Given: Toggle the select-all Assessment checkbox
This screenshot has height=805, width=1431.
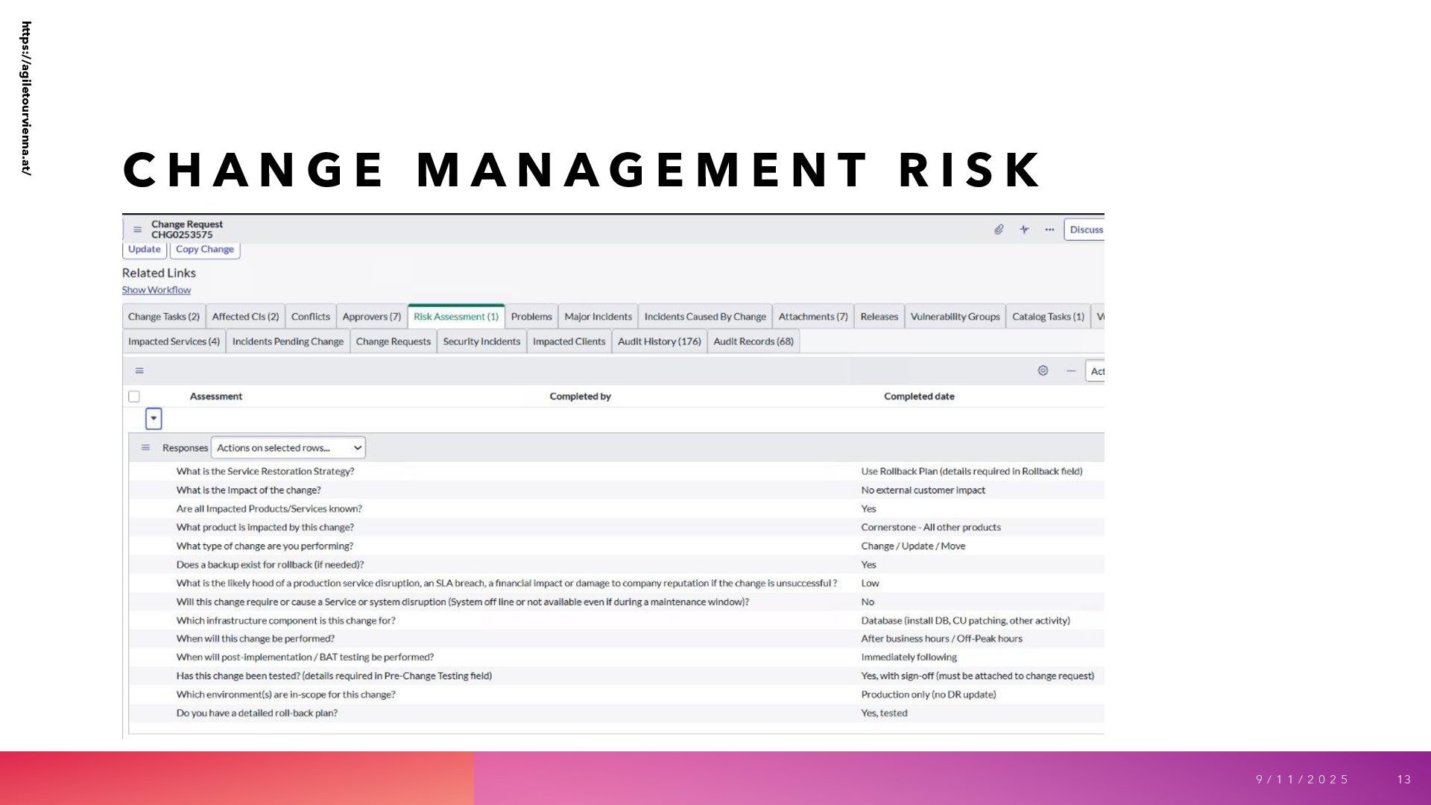Looking at the screenshot, I should click(134, 397).
